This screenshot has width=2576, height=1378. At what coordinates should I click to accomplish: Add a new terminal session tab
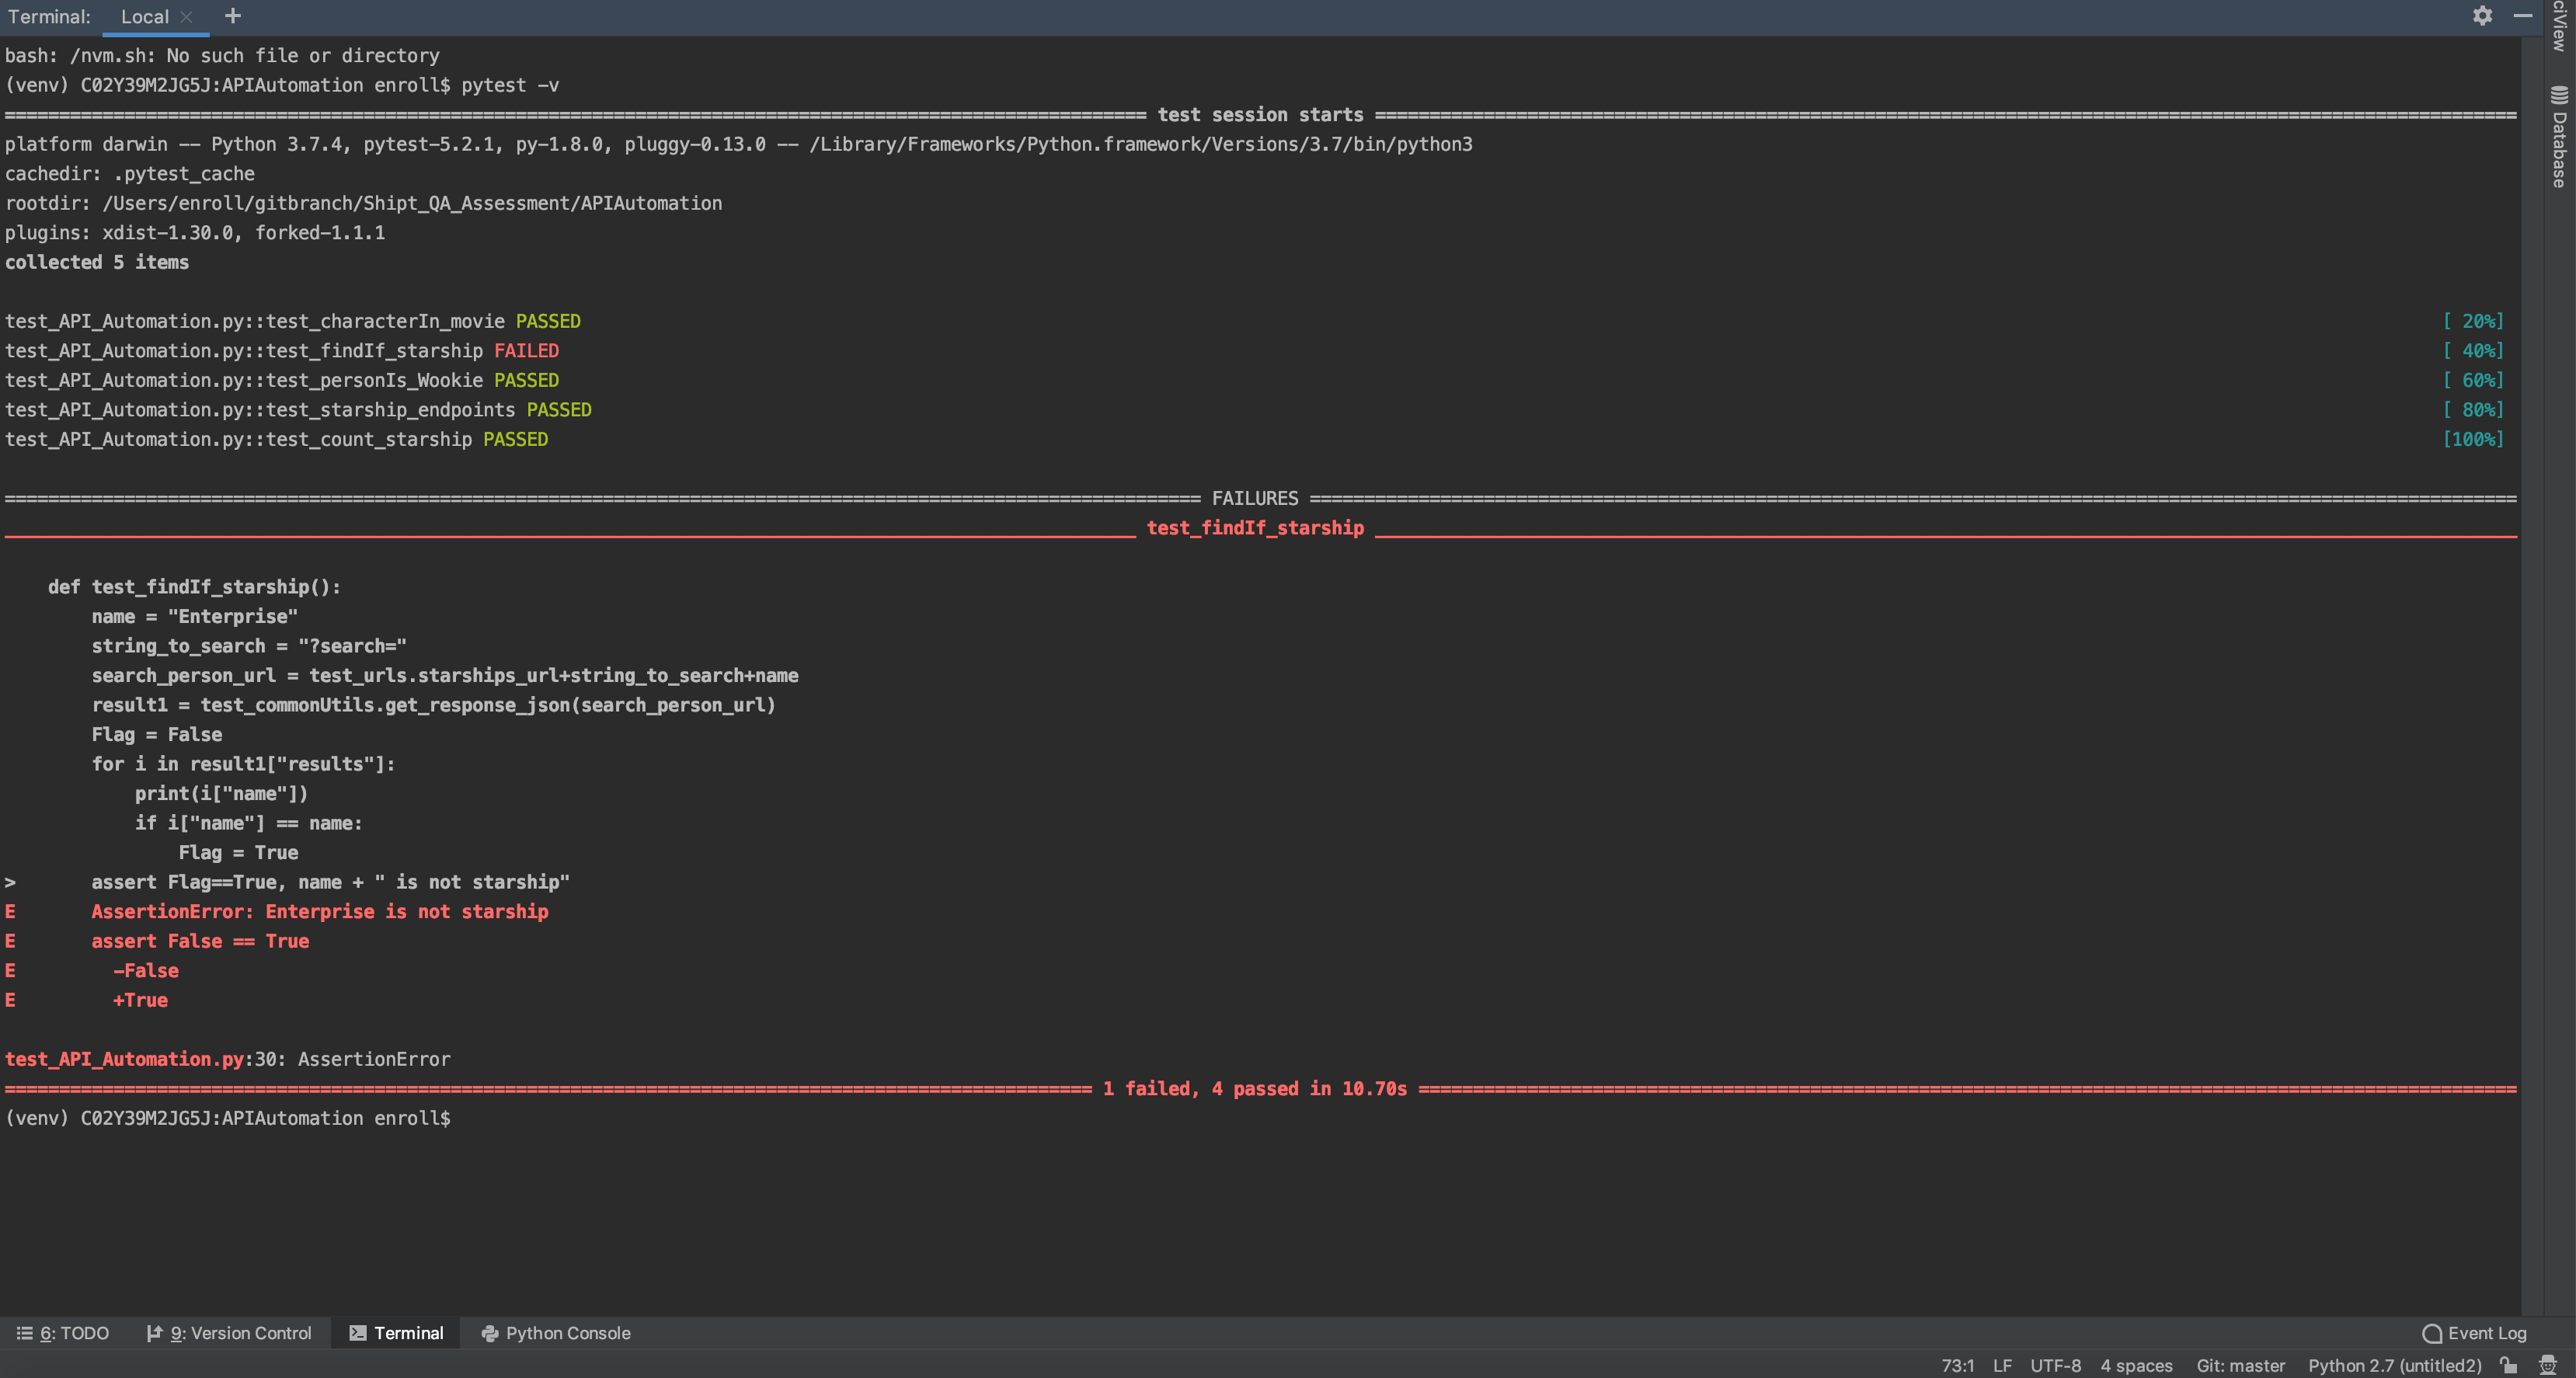pos(233,16)
